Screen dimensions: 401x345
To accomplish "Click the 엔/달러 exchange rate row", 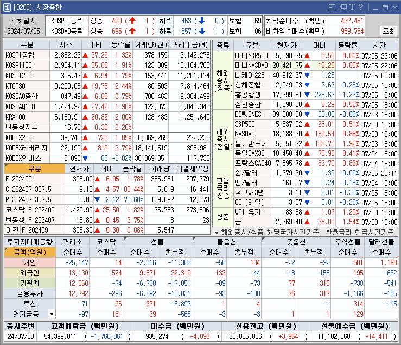I will click(316, 183).
